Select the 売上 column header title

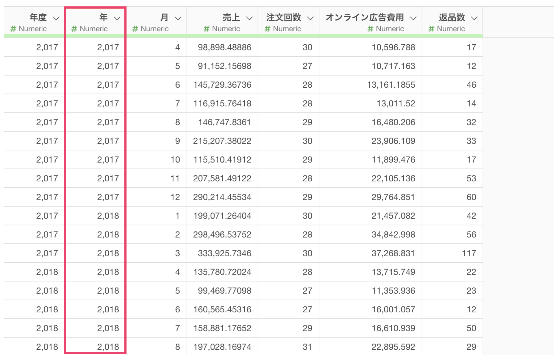pyautogui.click(x=231, y=17)
